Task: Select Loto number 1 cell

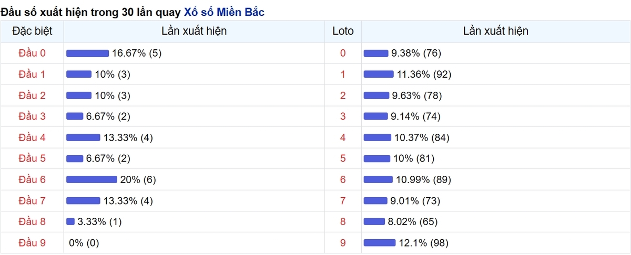Action: 343,74
